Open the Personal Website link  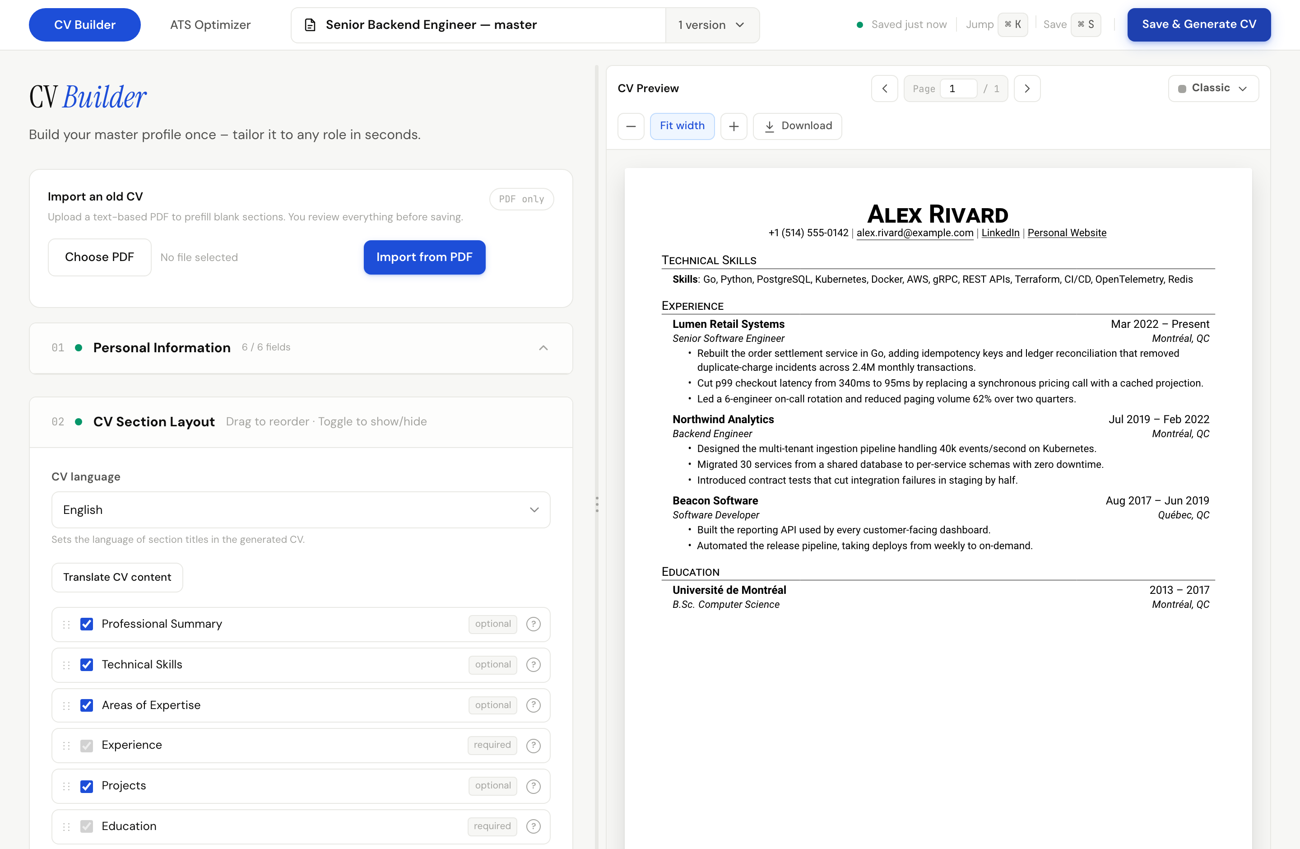(x=1067, y=233)
